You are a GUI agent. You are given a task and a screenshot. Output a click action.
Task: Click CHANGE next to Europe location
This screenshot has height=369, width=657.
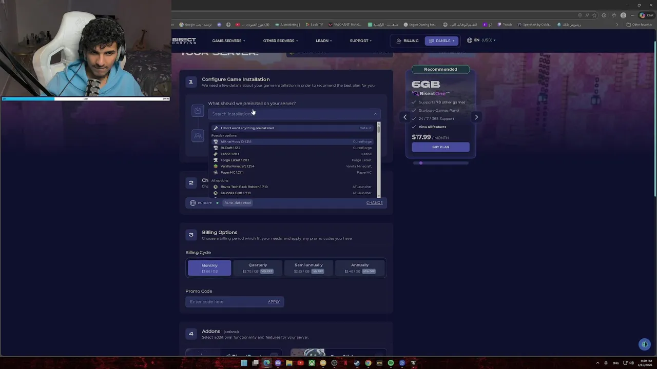click(375, 203)
